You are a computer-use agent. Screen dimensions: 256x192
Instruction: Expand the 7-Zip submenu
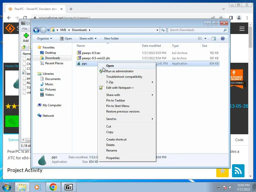[x=126, y=82]
